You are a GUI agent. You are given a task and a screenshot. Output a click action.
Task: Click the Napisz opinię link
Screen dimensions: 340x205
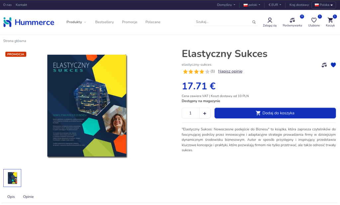tap(230, 71)
